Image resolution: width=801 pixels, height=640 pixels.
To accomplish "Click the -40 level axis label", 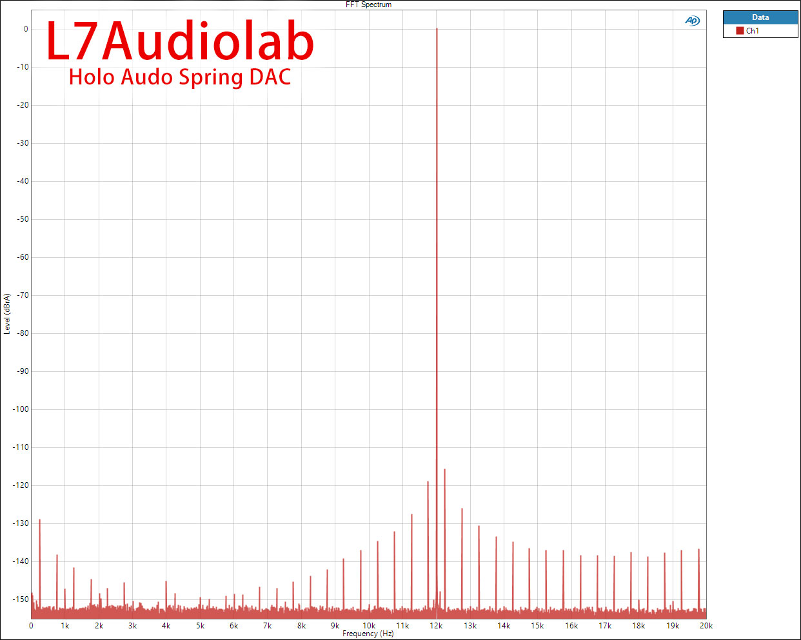I will 23,181.
